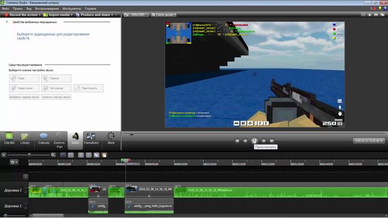Image resolution: width=388 pixels, height=218 pixels.
Task: Open the Zoom-n-Pan tab
Action: 59,140
